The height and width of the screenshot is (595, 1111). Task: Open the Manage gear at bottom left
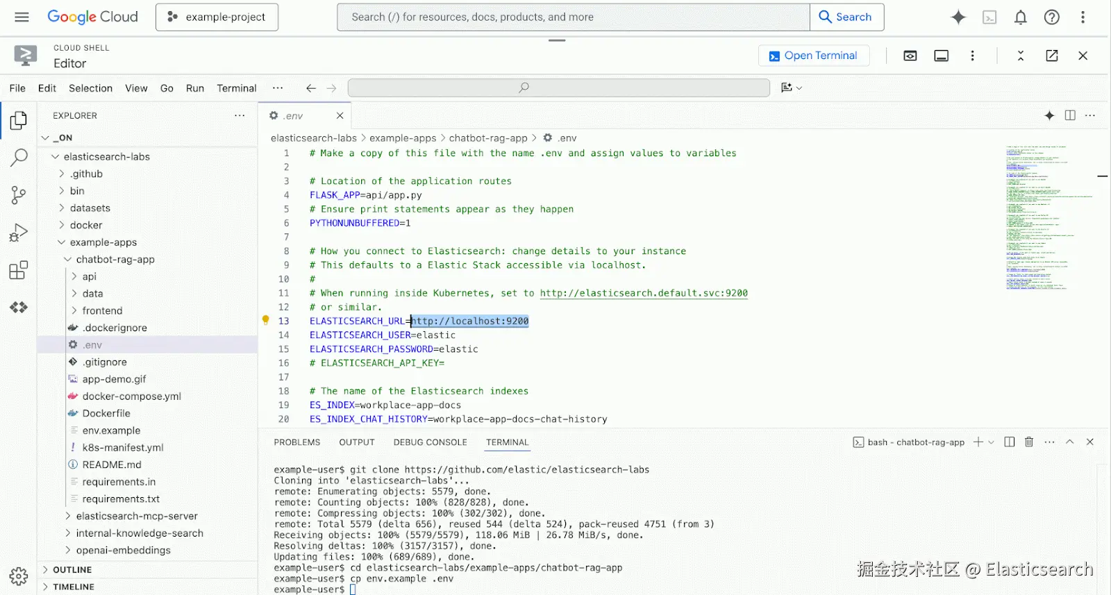pyautogui.click(x=19, y=576)
